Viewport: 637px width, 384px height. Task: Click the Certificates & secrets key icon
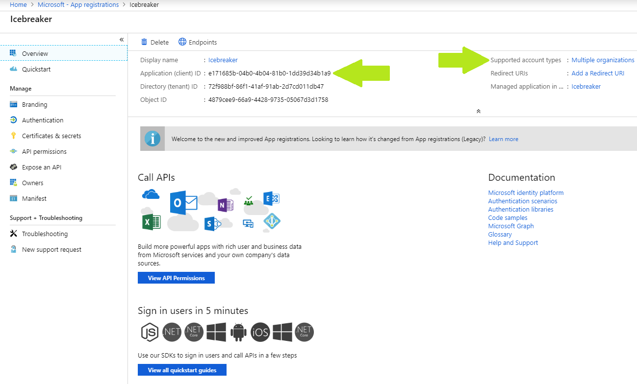coord(13,136)
